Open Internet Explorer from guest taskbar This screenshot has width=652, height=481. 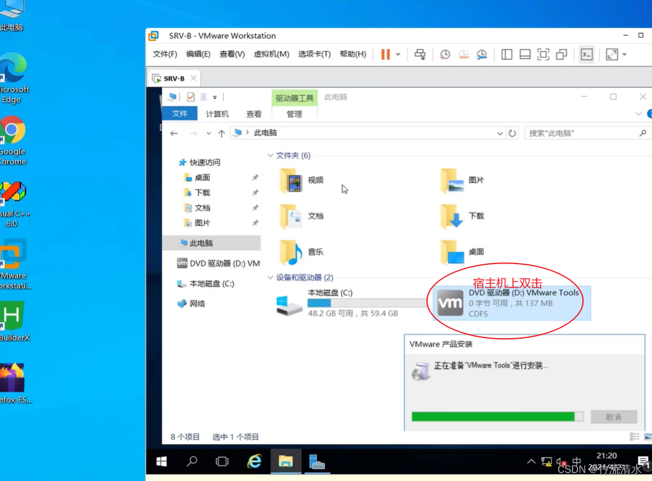(254, 461)
